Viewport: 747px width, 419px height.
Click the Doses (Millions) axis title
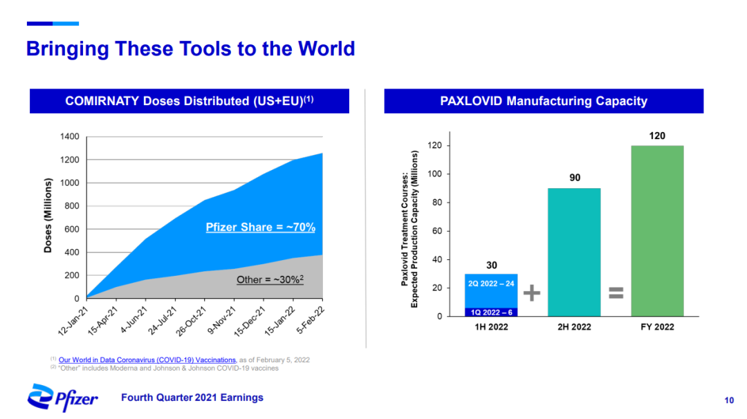coord(48,215)
